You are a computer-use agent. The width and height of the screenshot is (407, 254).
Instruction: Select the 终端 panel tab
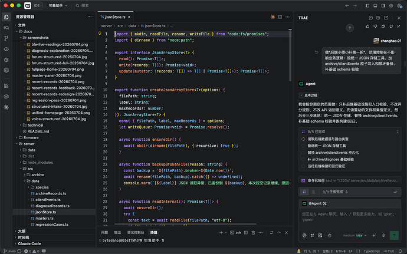(153, 232)
